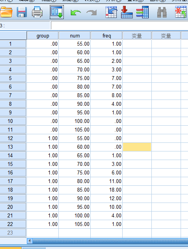Select the num column header

[75, 36]
